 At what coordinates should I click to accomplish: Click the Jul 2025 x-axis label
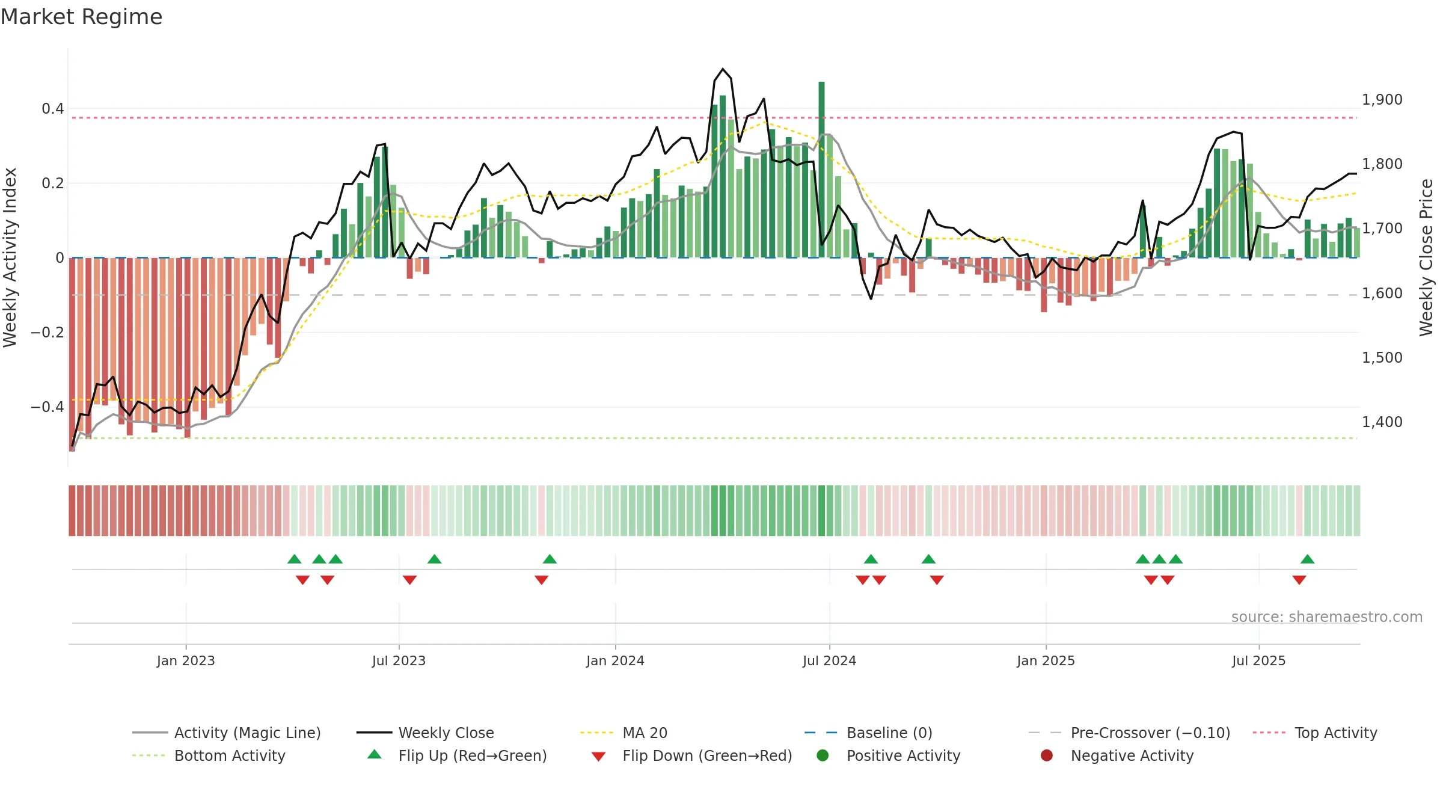tap(1258, 660)
